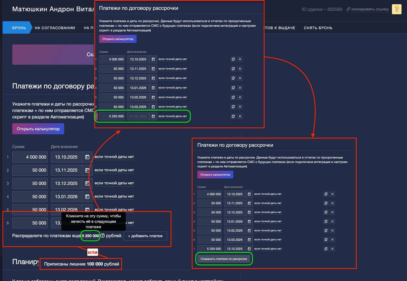Image resolution: width=407 pixels, height=281 pixels.
Task: Focus the 13.11.2025 date field on main page
Action: [x=66, y=170]
